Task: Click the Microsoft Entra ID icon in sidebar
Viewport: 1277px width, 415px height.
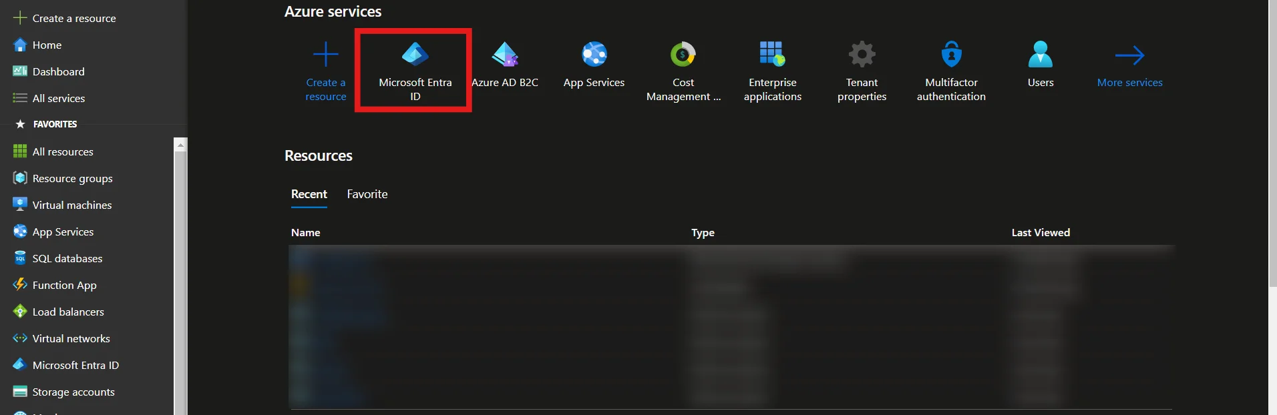Action: click(20, 365)
